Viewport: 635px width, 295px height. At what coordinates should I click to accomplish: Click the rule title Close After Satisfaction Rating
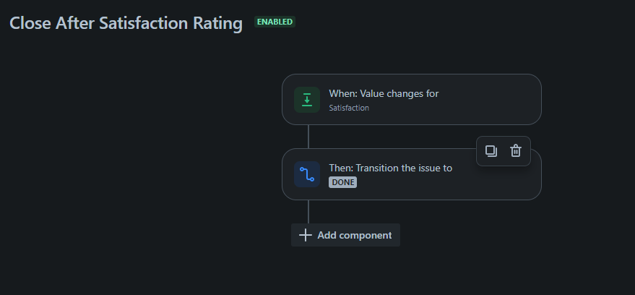[126, 23]
